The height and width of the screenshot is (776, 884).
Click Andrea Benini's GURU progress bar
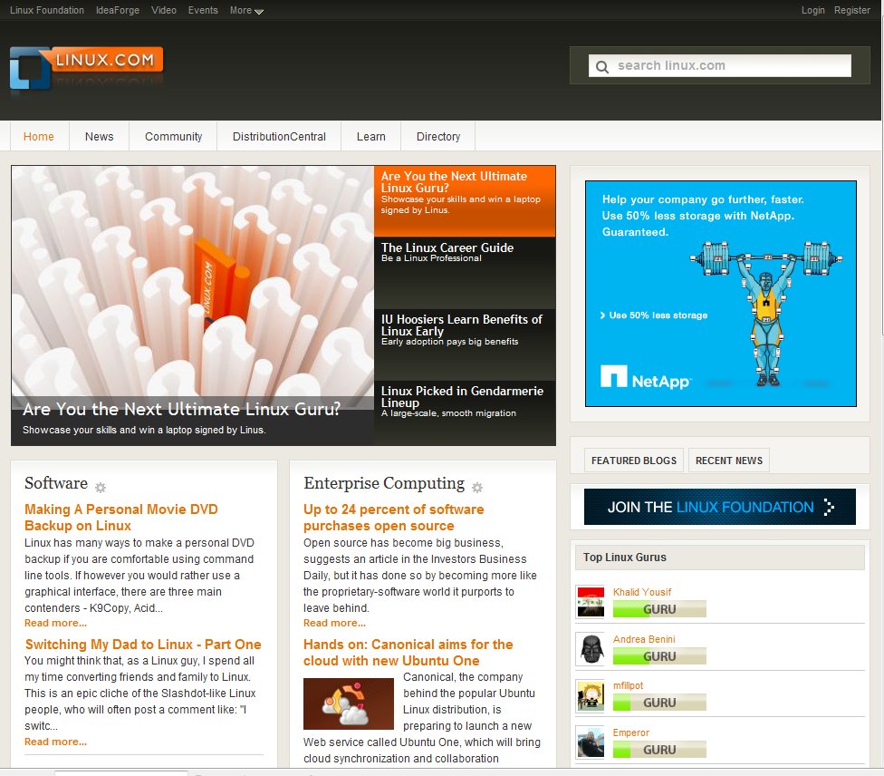tap(659, 656)
